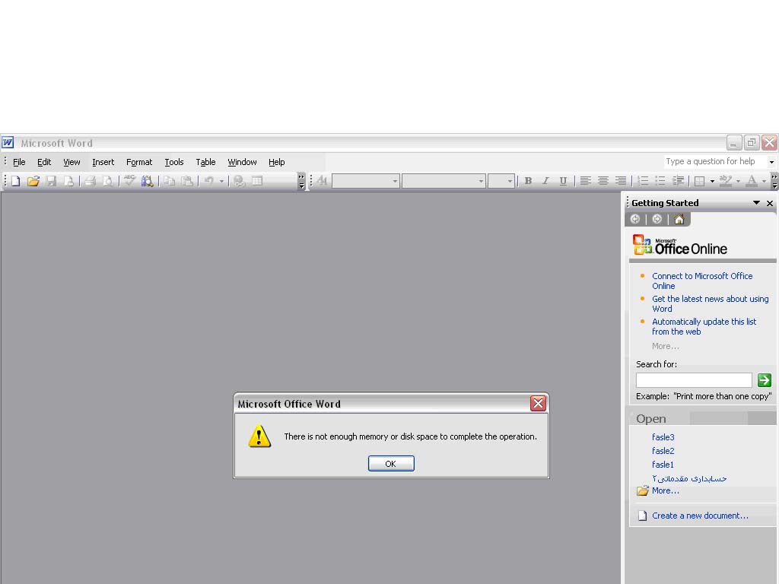Click the Print toolbar icon

(x=90, y=181)
